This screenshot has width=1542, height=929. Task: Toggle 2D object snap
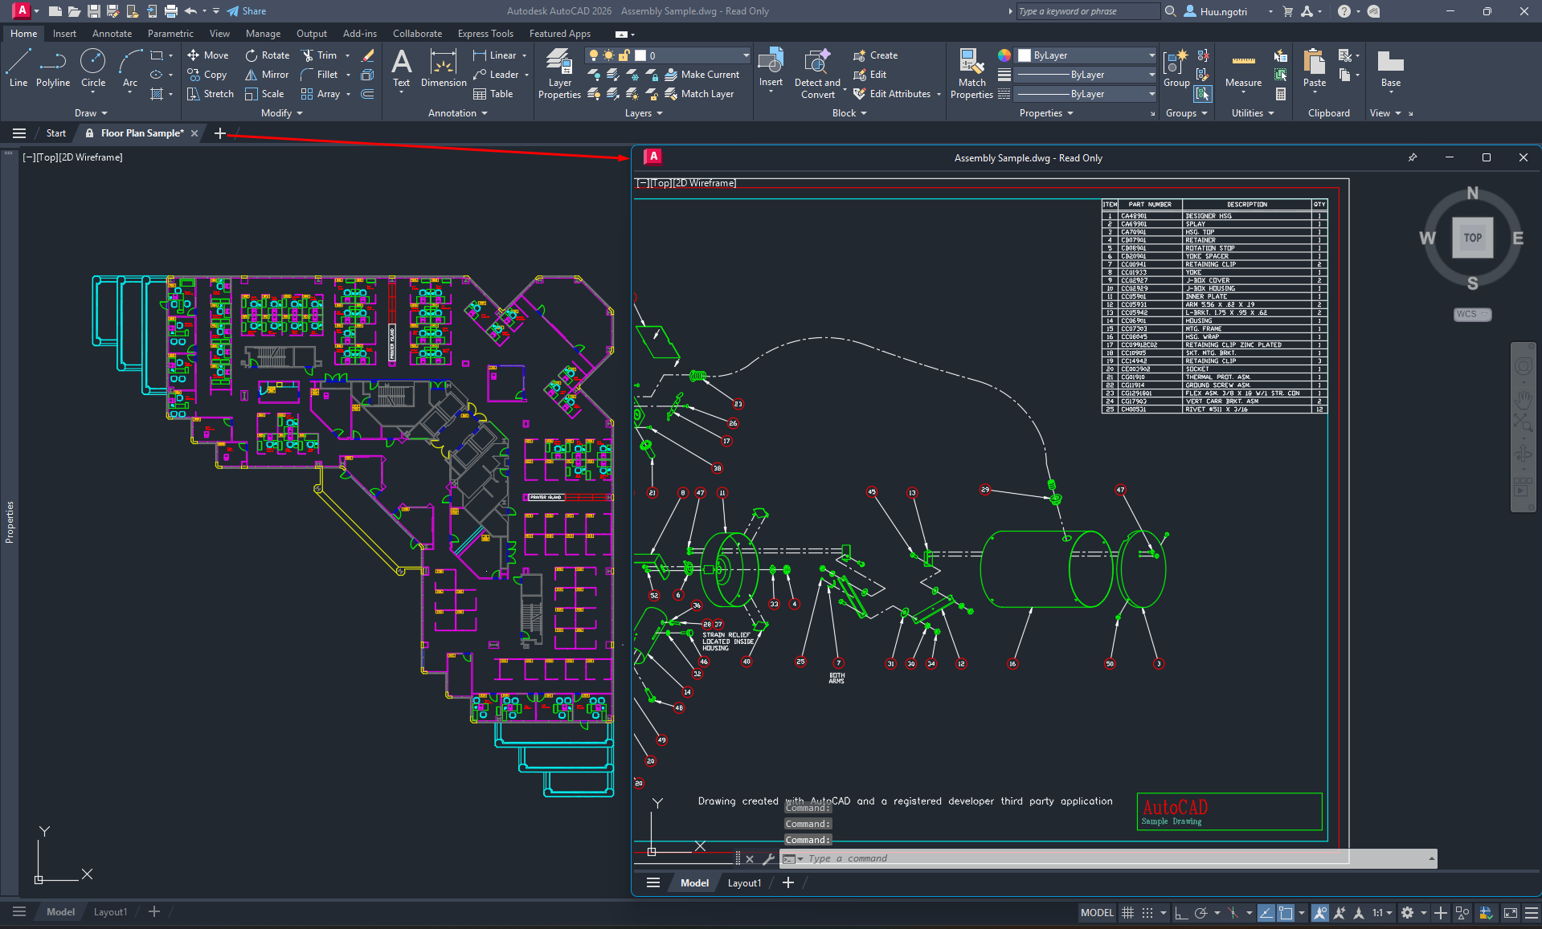(1286, 913)
